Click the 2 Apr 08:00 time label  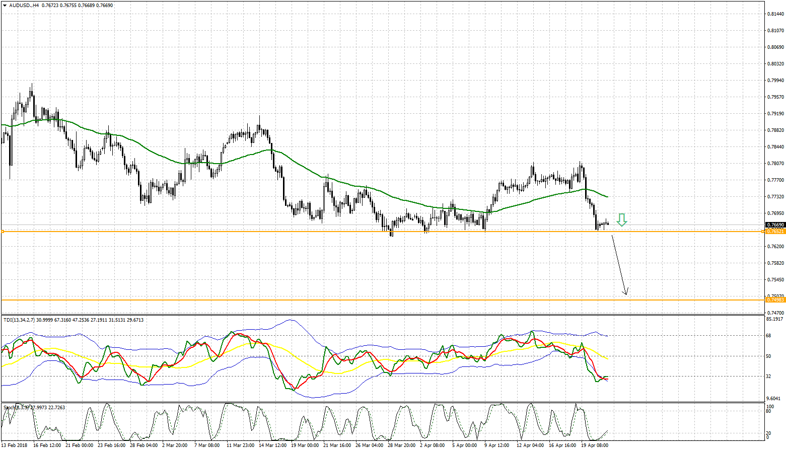pos(433,445)
